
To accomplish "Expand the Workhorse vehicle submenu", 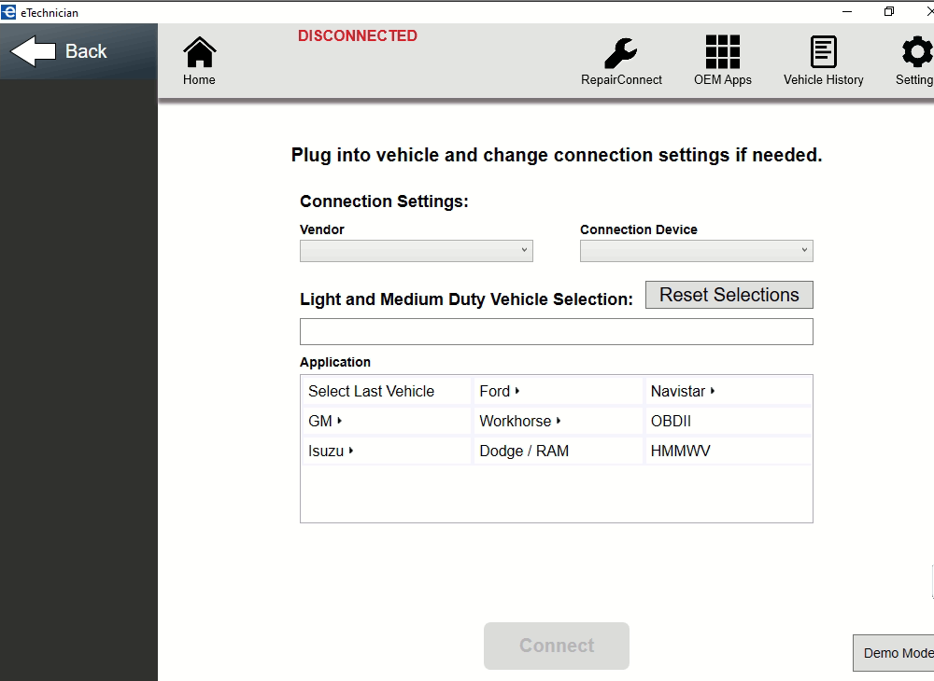I will pos(519,421).
